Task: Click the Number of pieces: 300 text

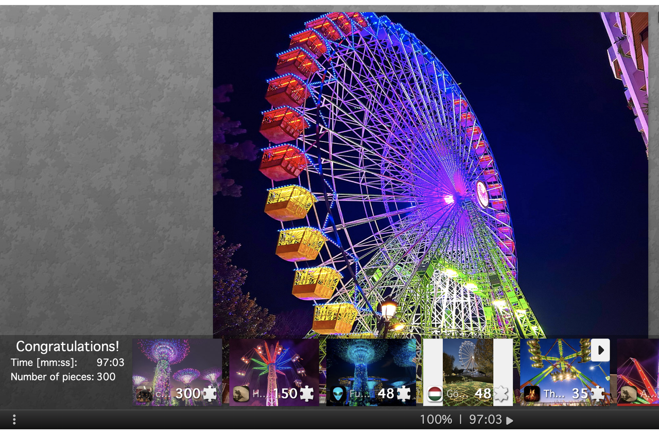Action: (63, 377)
